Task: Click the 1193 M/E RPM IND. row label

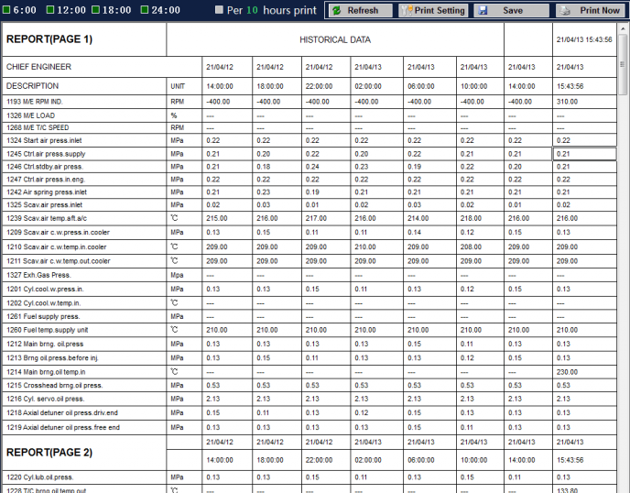Action: tap(35, 102)
